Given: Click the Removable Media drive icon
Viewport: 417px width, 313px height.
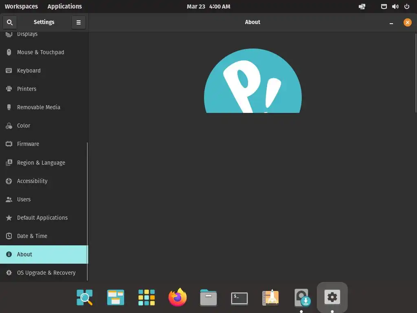Looking at the screenshot, I should pyautogui.click(x=9, y=107).
